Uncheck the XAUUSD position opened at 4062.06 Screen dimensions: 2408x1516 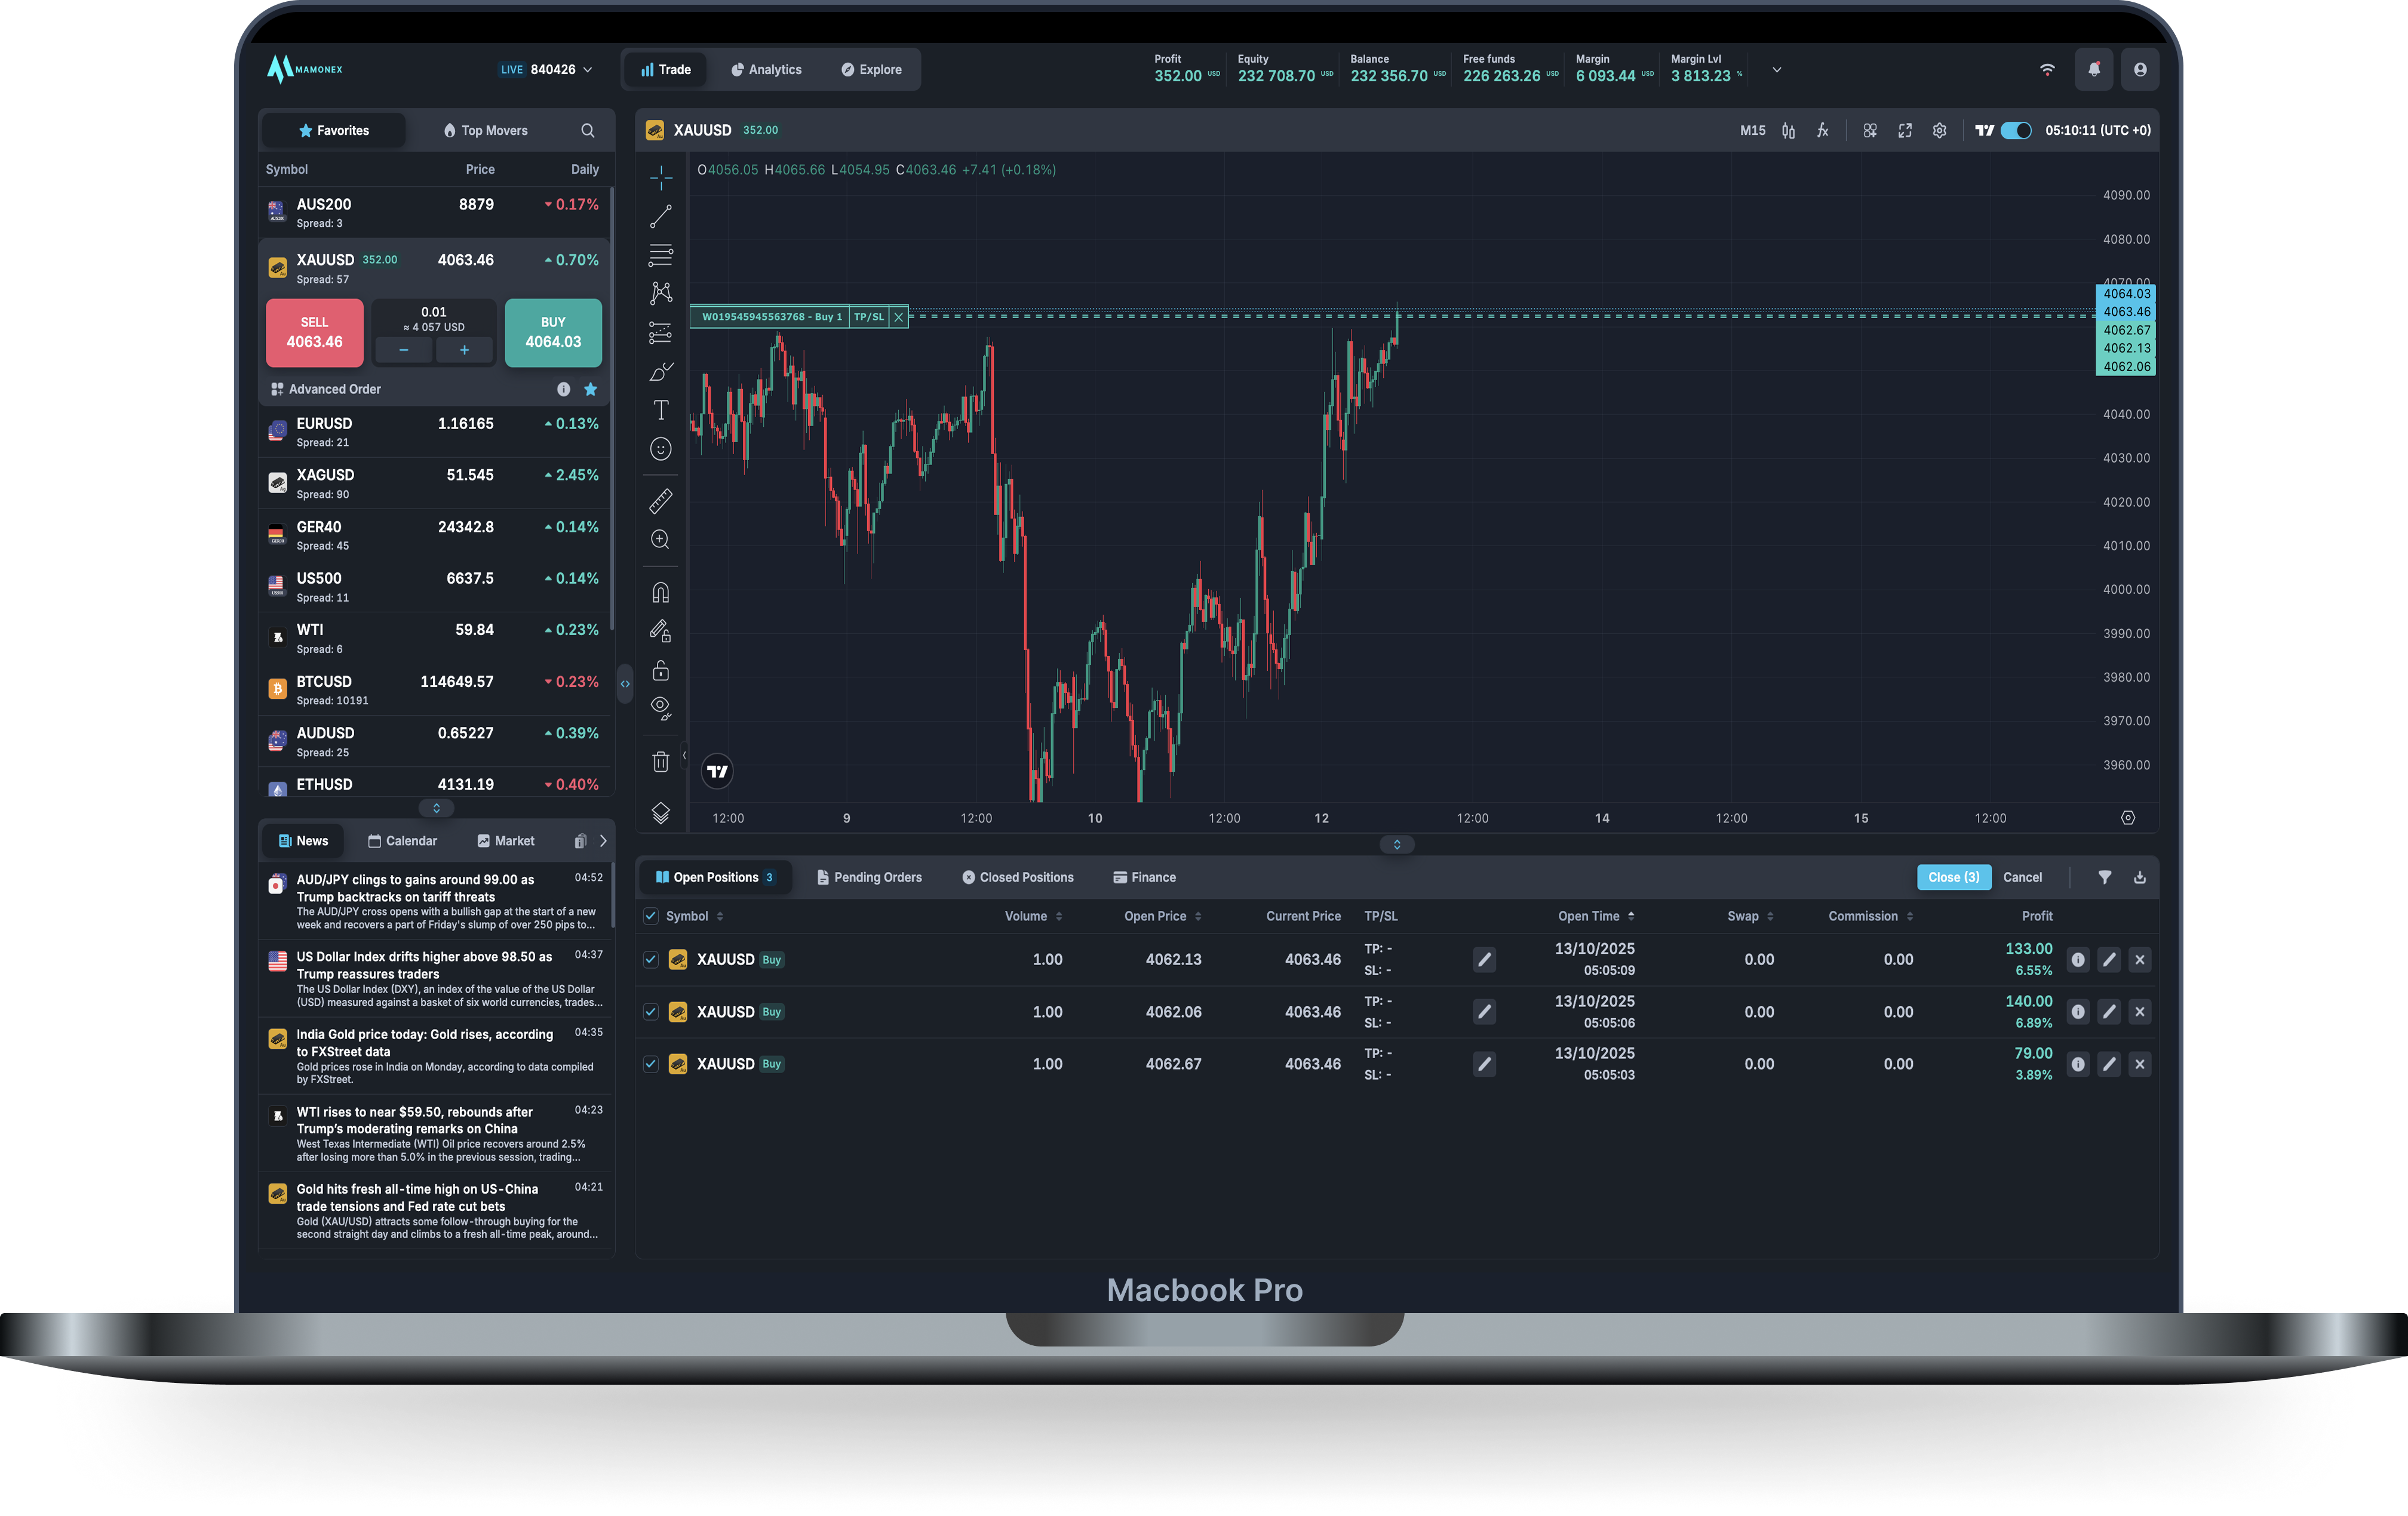(x=651, y=1012)
